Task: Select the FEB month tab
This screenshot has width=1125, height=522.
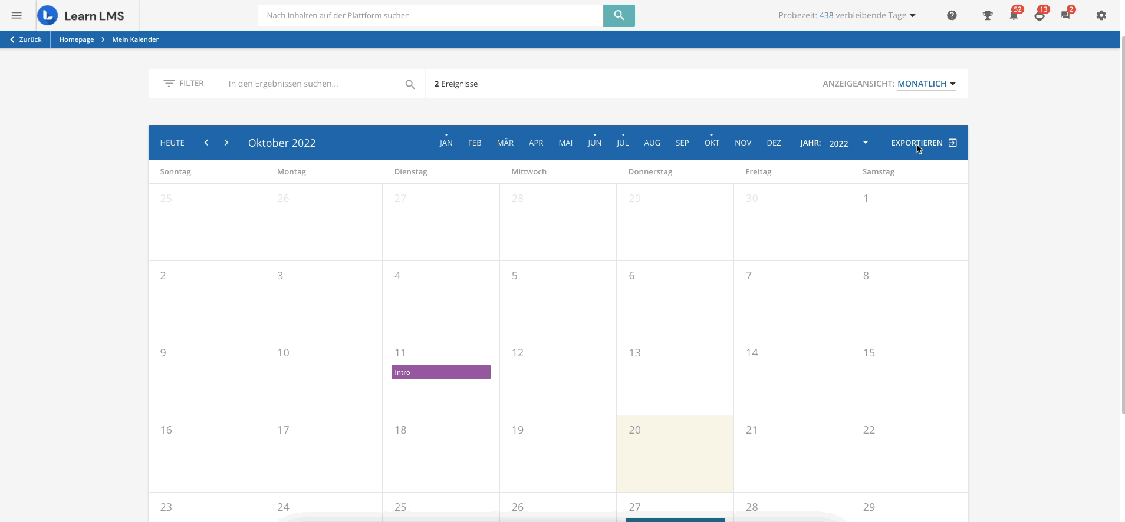Action: pyautogui.click(x=475, y=143)
